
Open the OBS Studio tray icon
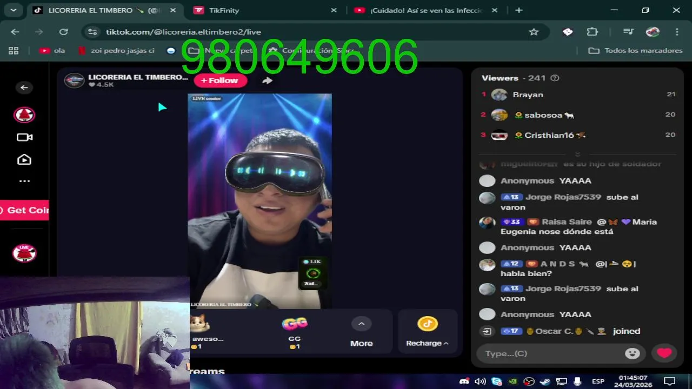(529, 381)
